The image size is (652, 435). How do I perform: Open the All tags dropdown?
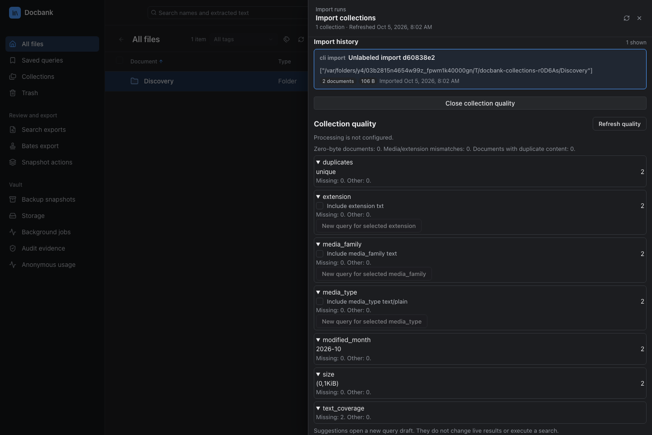pyautogui.click(x=244, y=39)
